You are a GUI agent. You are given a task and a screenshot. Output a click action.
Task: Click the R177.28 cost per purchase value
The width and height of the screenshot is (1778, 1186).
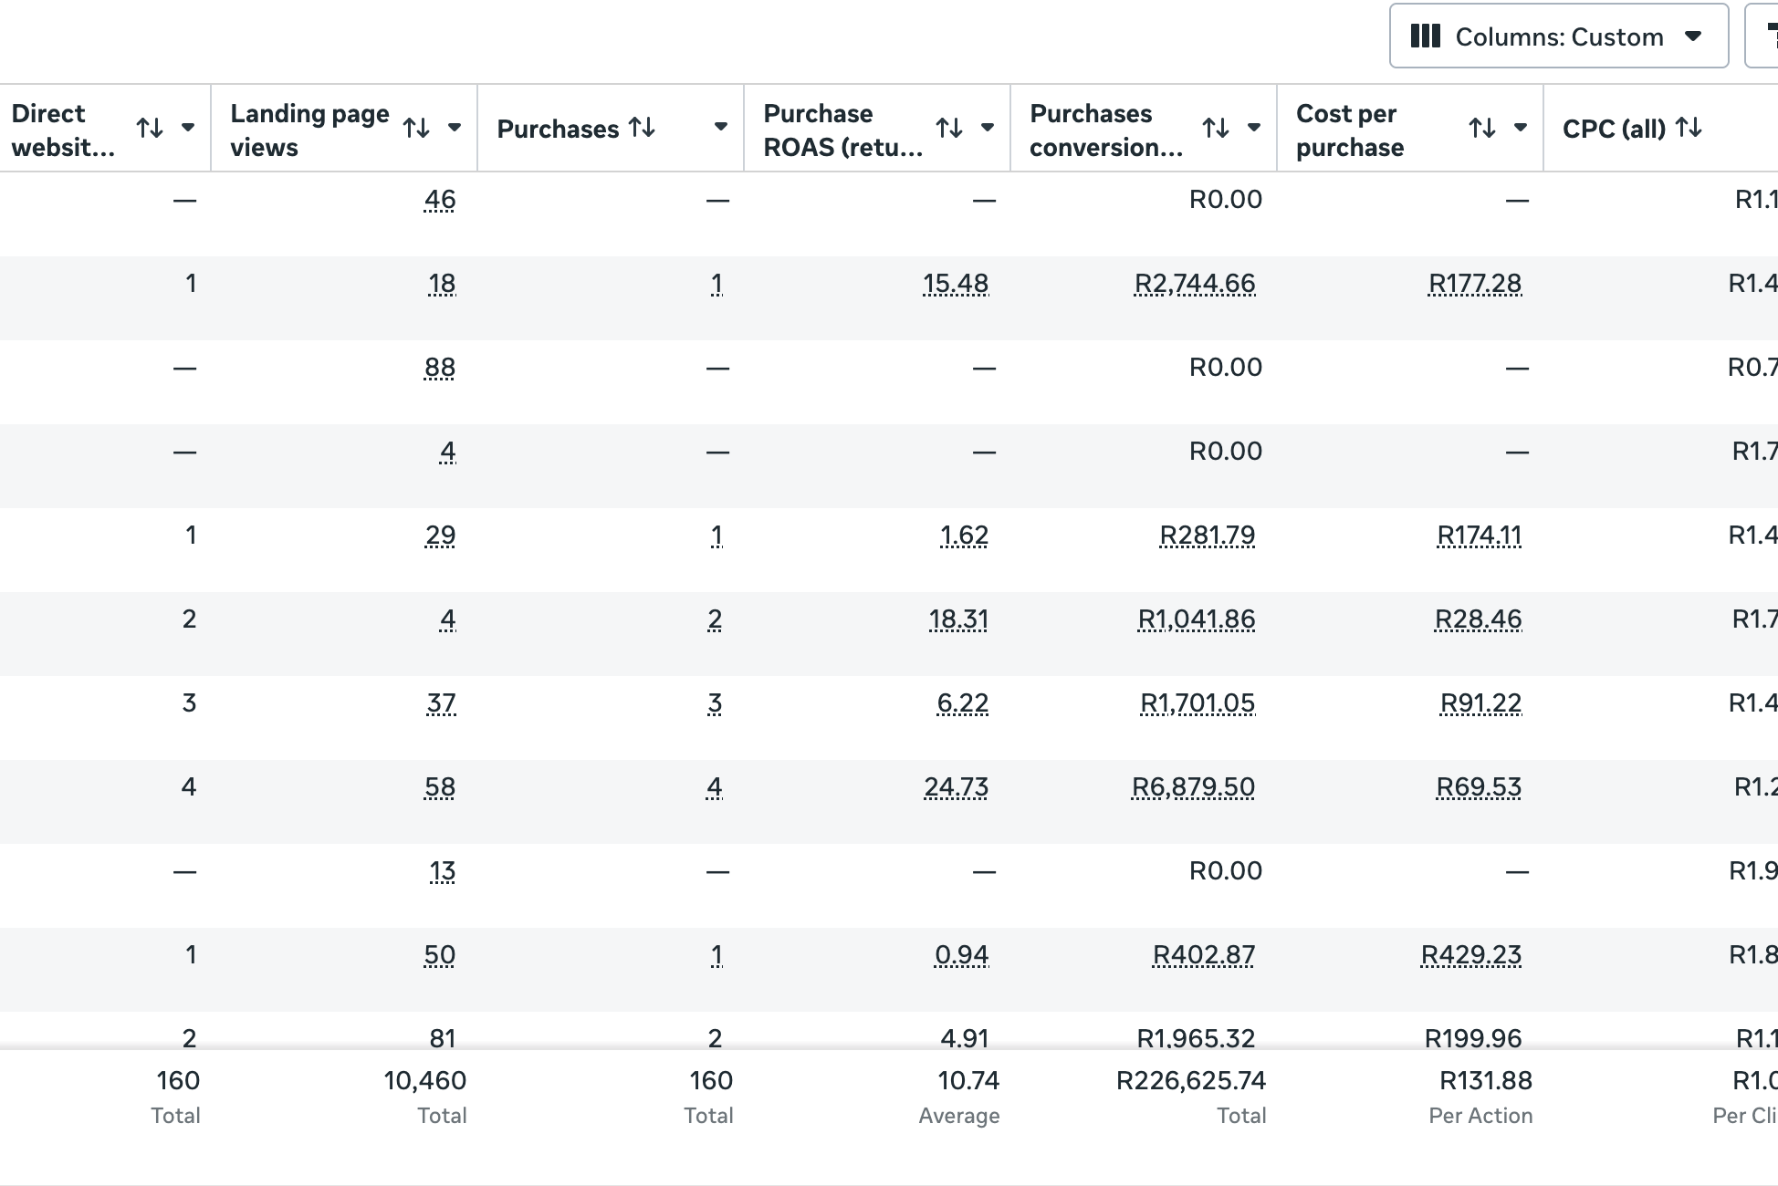click(1474, 284)
